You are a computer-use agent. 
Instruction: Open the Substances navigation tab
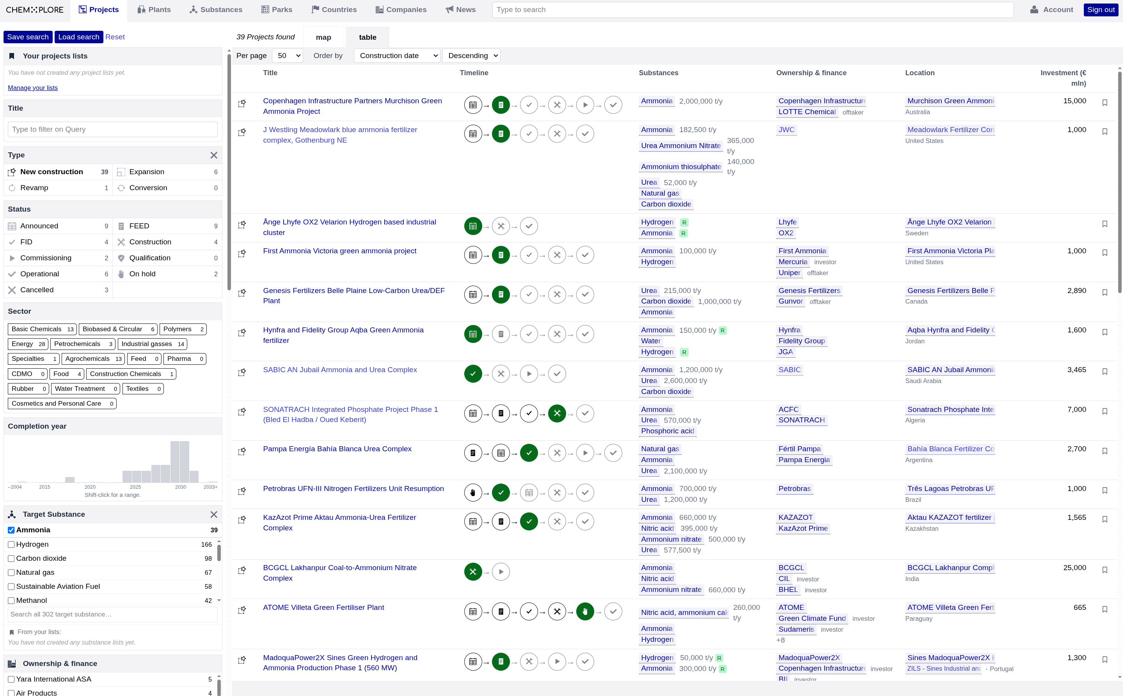(x=216, y=10)
